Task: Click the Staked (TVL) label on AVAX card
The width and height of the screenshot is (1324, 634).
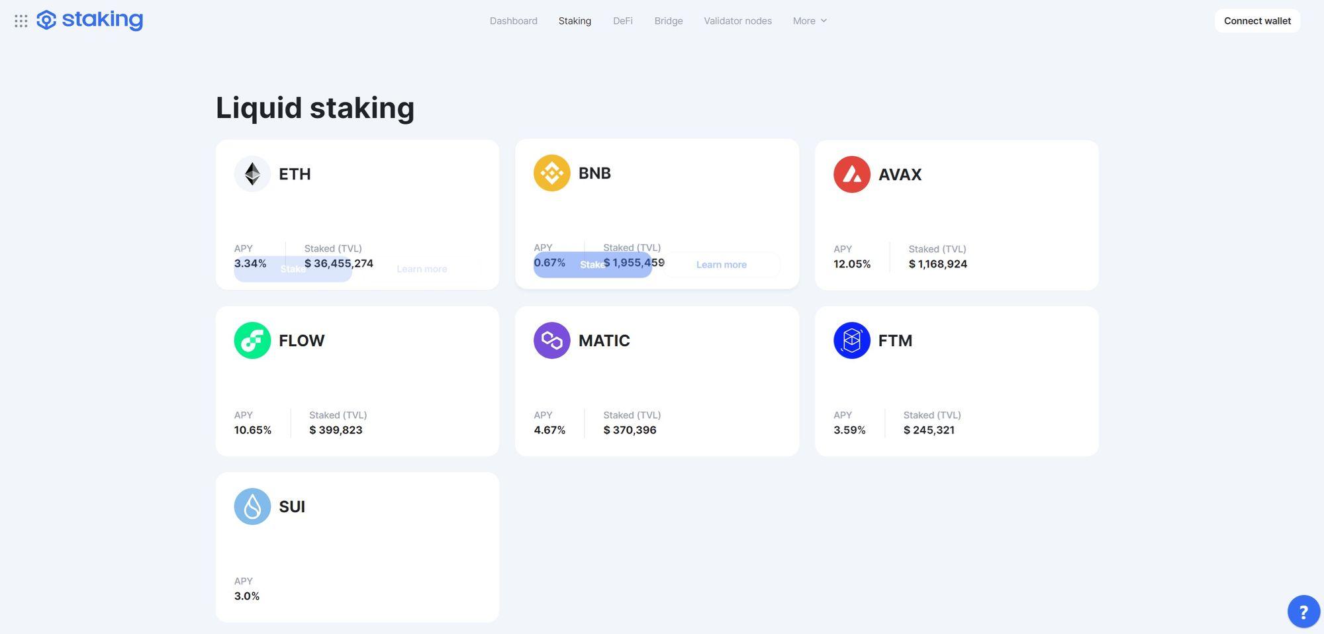Action: (937, 249)
